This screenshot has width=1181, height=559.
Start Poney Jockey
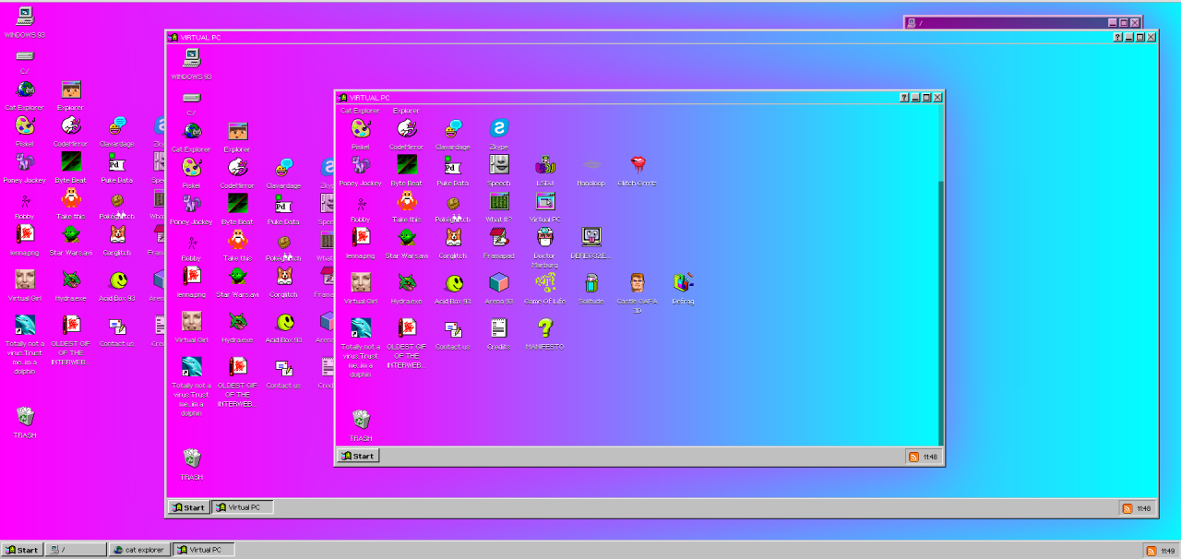pyautogui.click(x=360, y=166)
